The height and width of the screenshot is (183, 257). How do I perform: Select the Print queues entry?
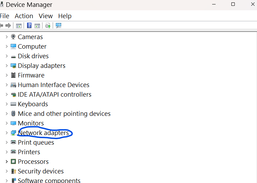click(36, 143)
